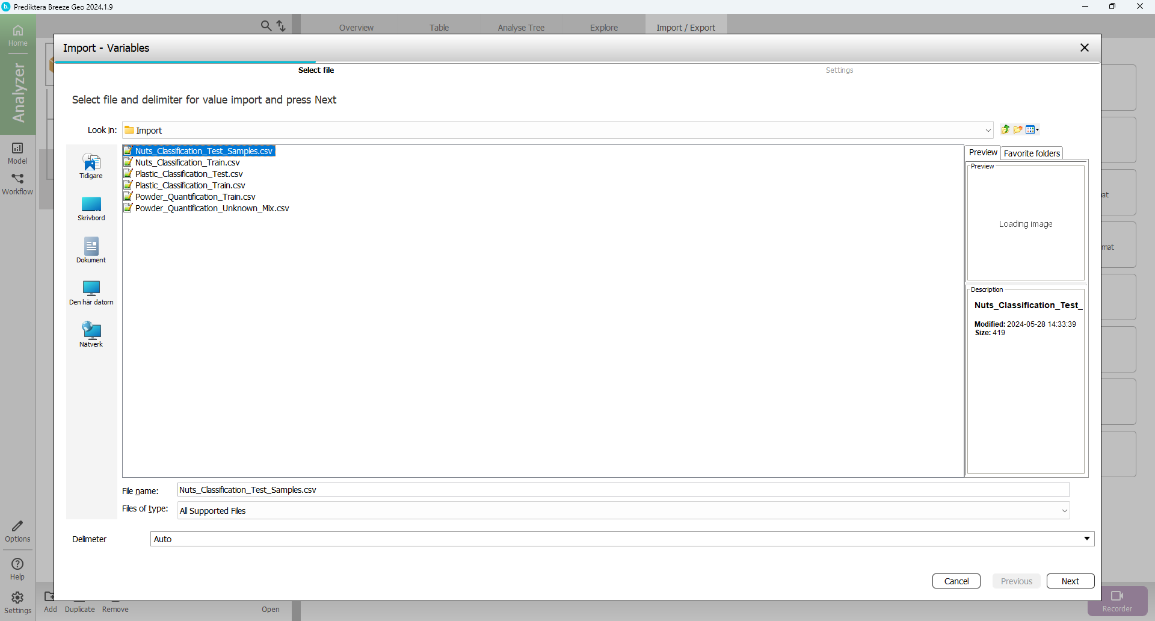The width and height of the screenshot is (1155, 621).
Task: Go to Skrivbord desktop shortcut
Action: click(x=91, y=208)
